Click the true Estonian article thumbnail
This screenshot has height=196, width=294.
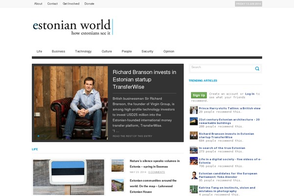(x=194, y=149)
